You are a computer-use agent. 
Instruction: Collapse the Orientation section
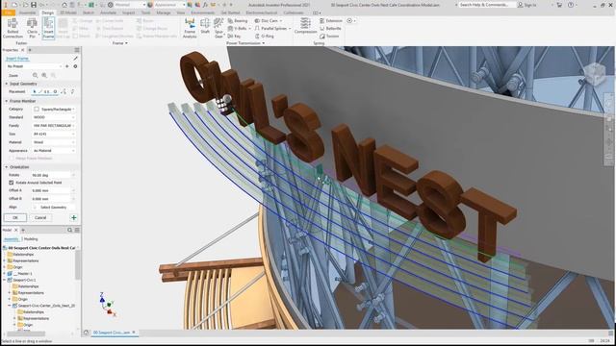coord(7,167)
